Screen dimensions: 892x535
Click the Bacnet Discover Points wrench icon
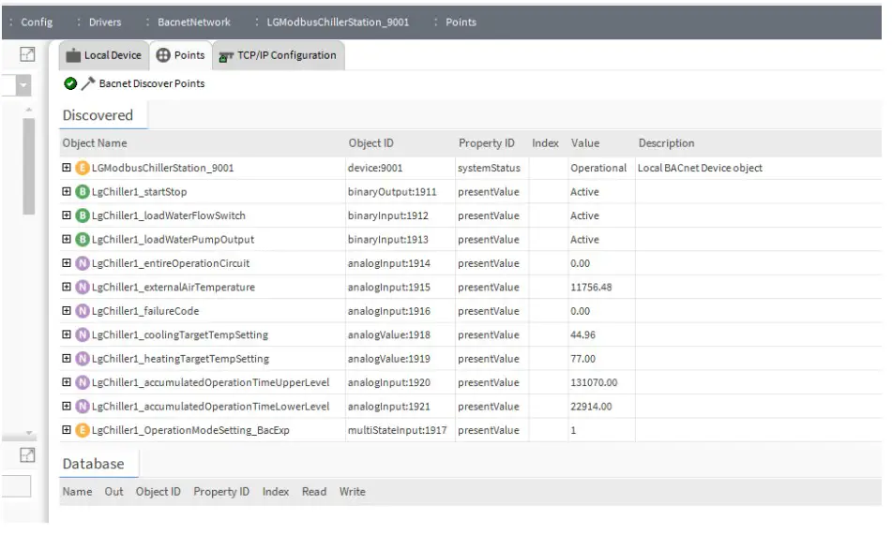pyautogui.click(x=88, y=84)
